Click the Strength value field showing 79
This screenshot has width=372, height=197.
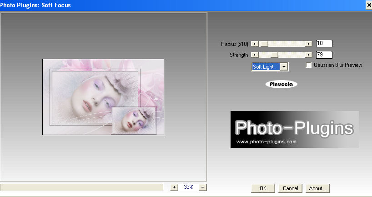coord(324,55)
